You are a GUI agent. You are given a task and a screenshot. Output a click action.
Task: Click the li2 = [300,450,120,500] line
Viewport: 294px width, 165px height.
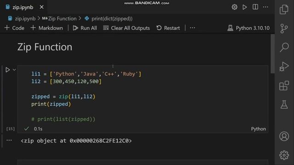(x=66, y=82)
